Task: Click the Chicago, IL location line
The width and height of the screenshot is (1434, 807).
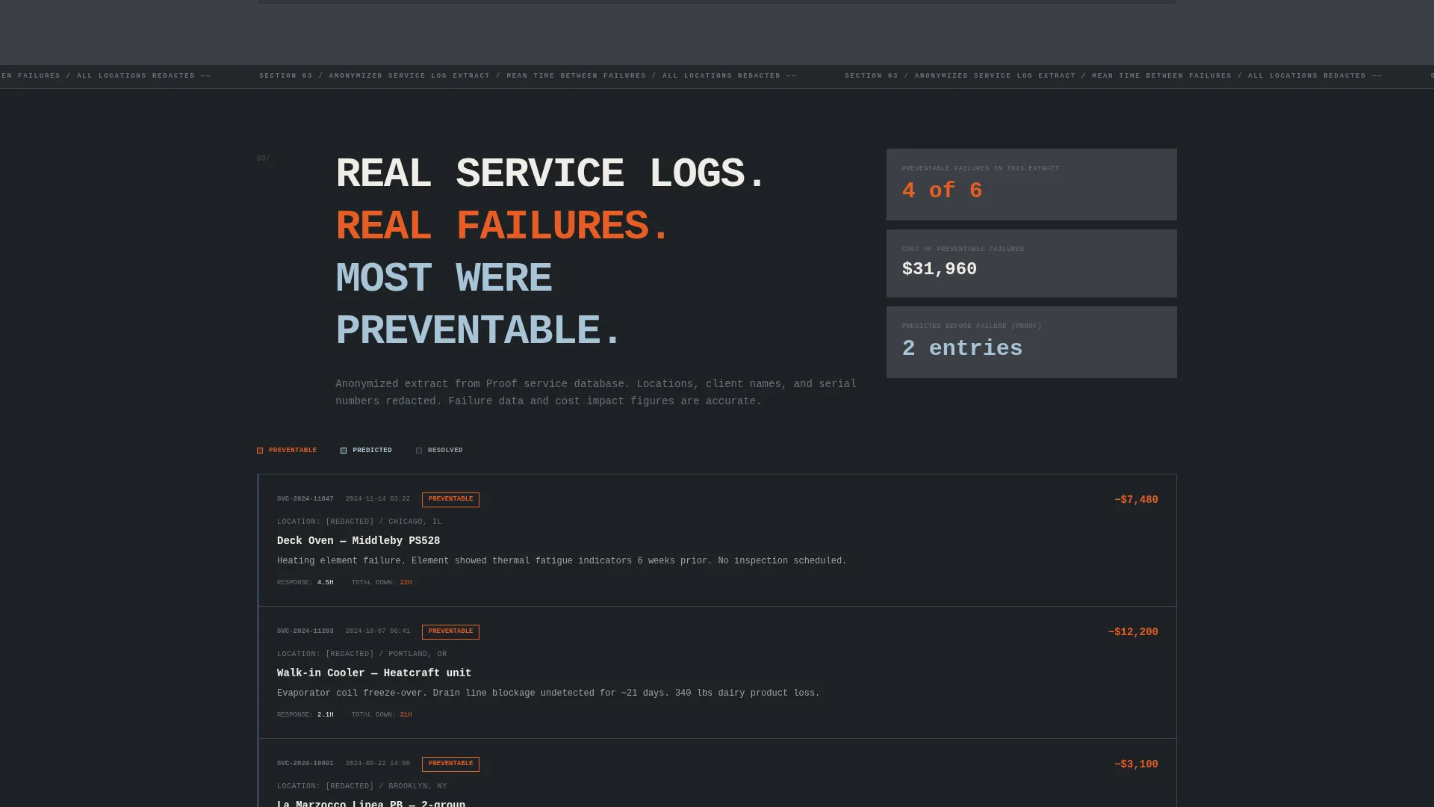Action: (x=359, y=522)
